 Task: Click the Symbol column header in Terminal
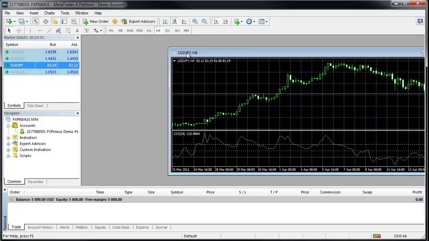pos(177,192)
